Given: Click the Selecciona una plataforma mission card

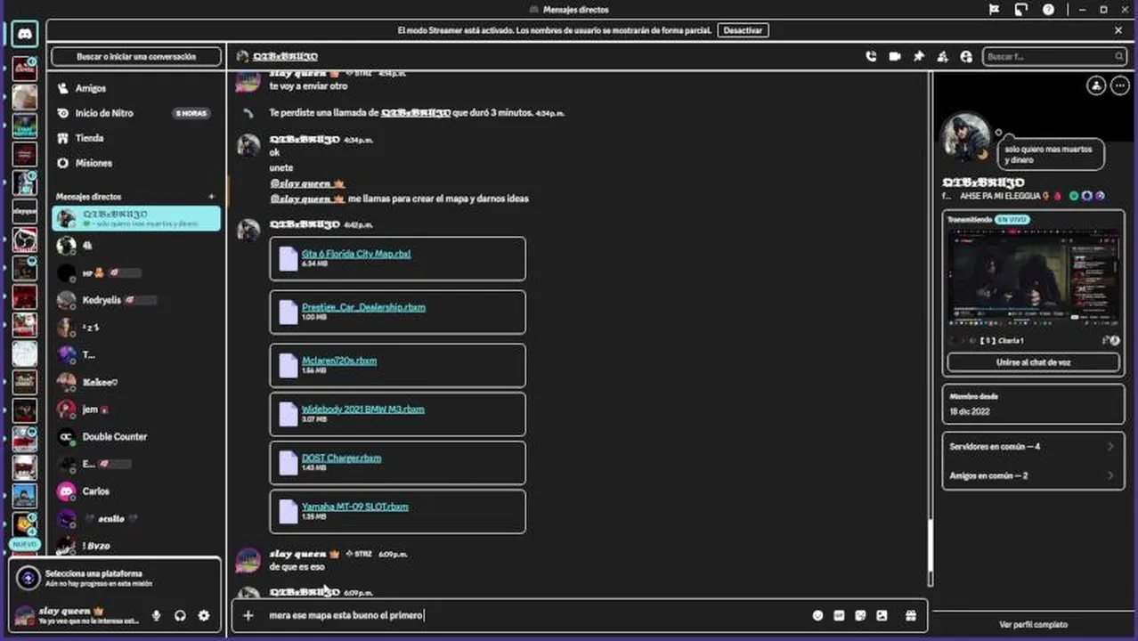Looking at the screenshot, I should [115, 578].
